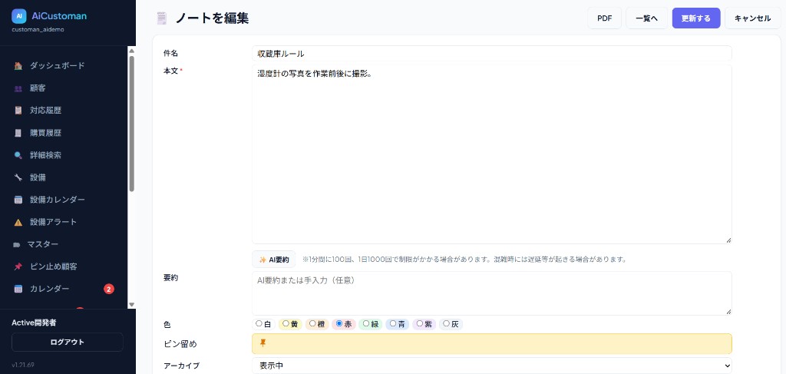Click the red notification badge showing 2
786x374 pixels.
(x=109, y=289)
